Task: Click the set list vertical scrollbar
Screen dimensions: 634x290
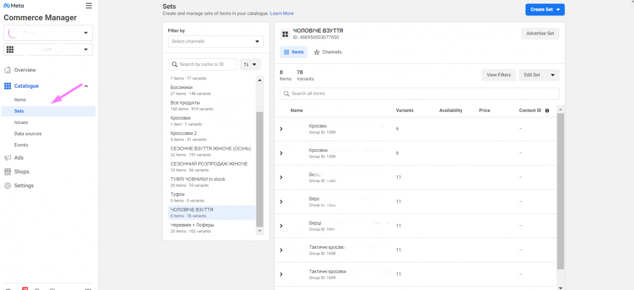Action: click(260, 169)
